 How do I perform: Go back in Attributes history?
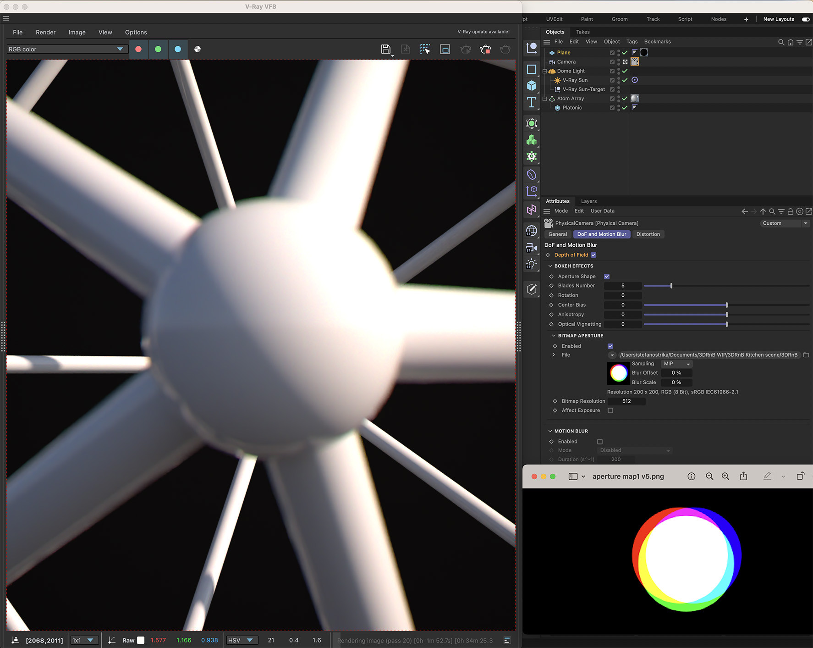tap(744, 211)
